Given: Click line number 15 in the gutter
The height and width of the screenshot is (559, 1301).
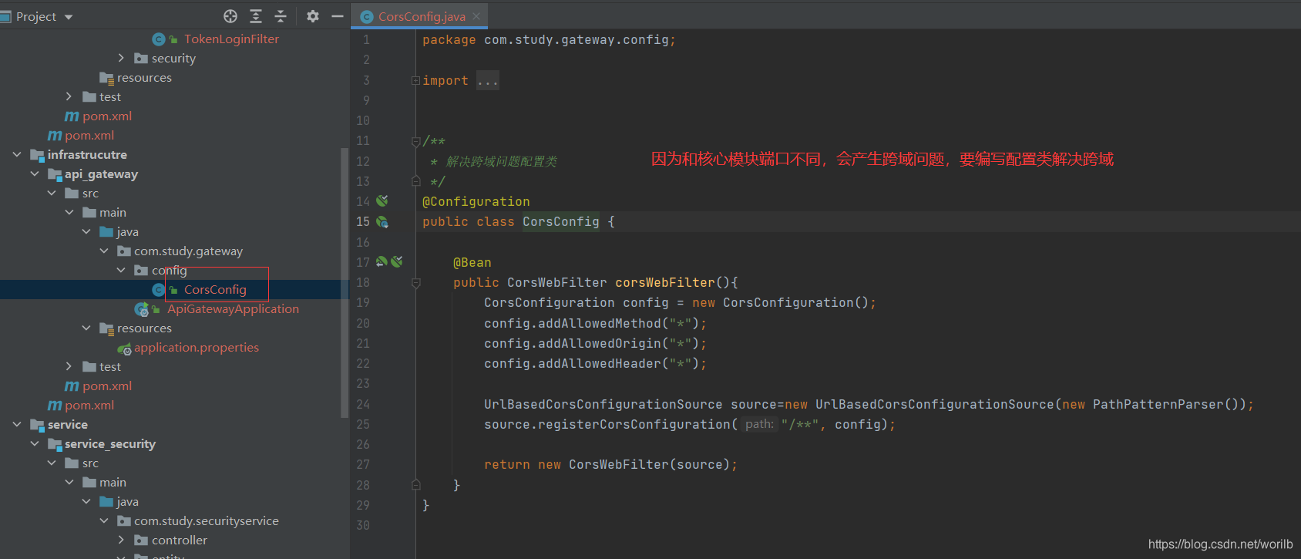Looking at the screenshot, I should point(363,221).
